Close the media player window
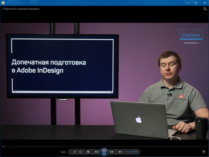The image size is (209, 157). [204, 3]
